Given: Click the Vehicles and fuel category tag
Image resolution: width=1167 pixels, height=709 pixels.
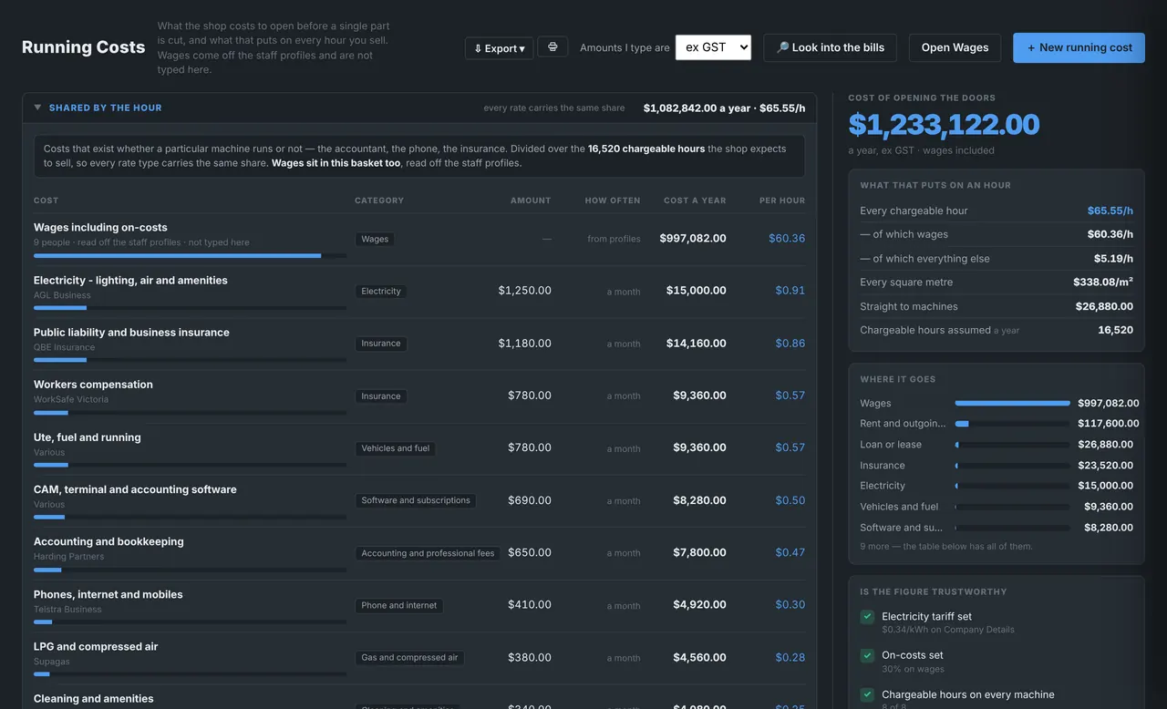Looking at the screenshot, I should tap(395, 448).
